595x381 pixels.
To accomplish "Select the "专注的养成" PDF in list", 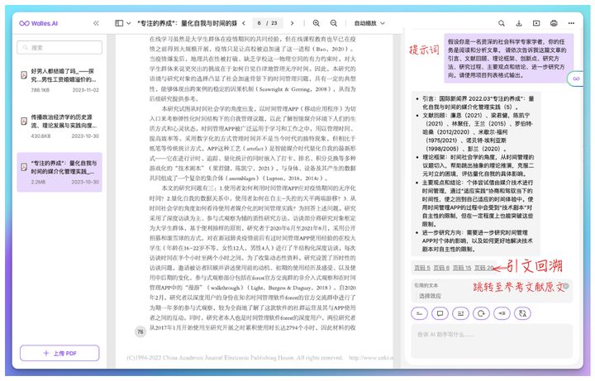I will [59, 172].
